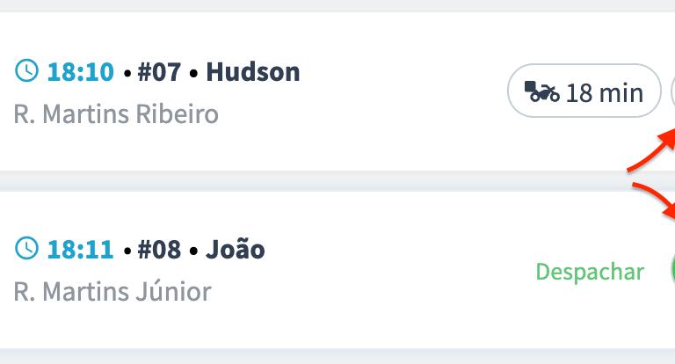Open the 18 min delivery time badge

(x=584, y=91)
